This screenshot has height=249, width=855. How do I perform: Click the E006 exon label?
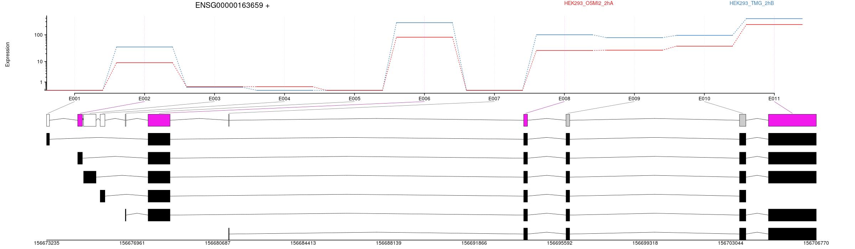coord(424,99)
